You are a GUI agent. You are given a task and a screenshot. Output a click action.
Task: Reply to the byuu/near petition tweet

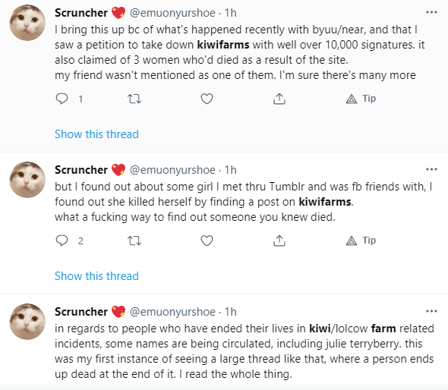pyautogui.click(x=62, y=99)
